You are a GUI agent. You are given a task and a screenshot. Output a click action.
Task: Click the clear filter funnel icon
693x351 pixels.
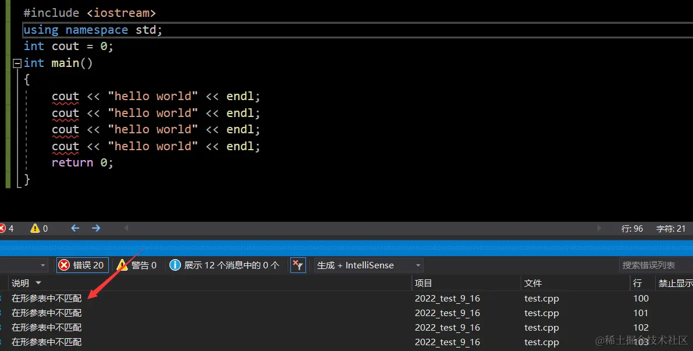[x=298, y=265]
